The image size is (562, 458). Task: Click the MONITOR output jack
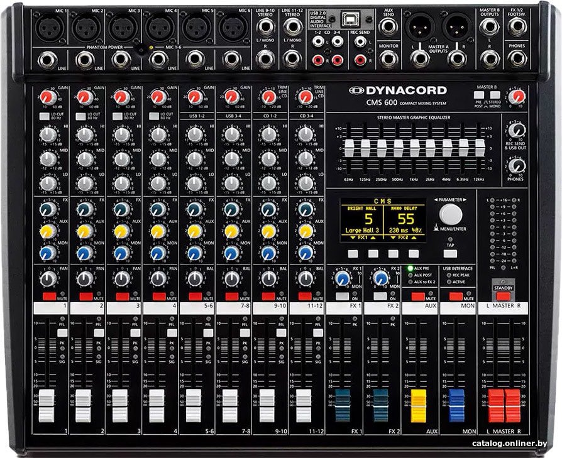click(x=388, y=58)
